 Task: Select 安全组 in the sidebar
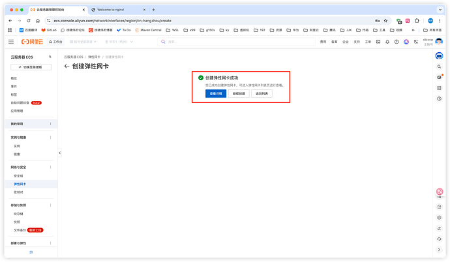(x=18, y=176)
